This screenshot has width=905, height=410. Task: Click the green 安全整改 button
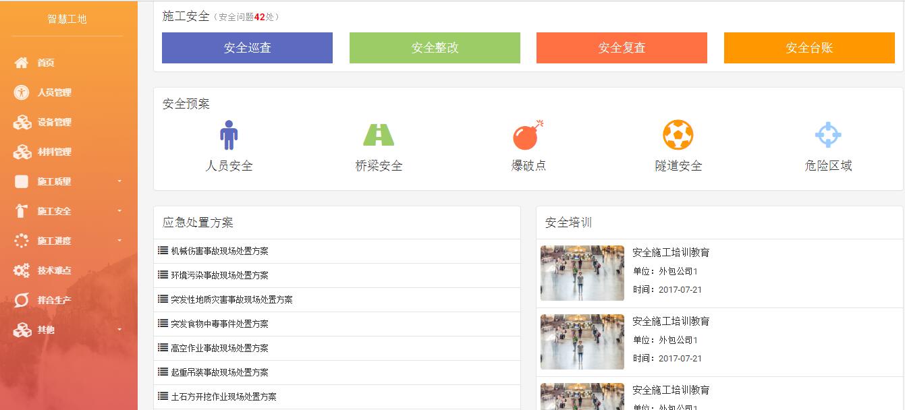[435, 48]
